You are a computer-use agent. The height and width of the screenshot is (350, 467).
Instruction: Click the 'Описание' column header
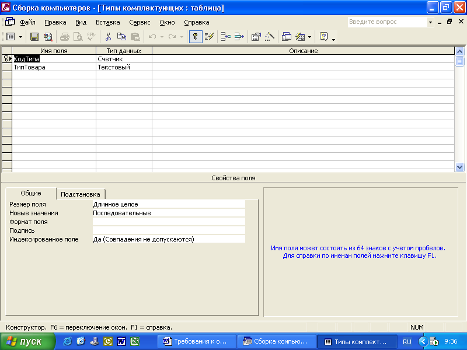point(303,51)
